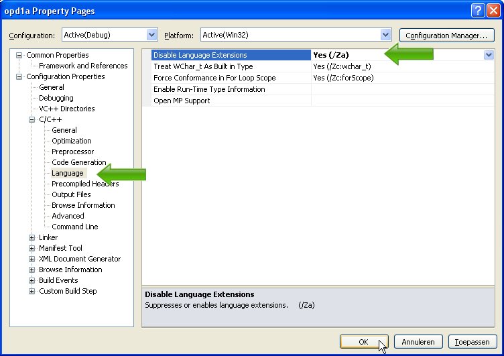
Task: Click the Annuleren button
Action: pyautogui.click(x=418, y=342)
